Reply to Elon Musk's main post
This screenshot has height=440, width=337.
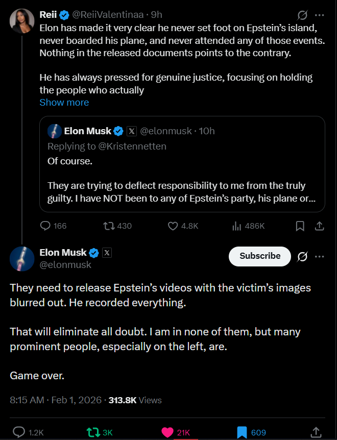tap(18, 432)
